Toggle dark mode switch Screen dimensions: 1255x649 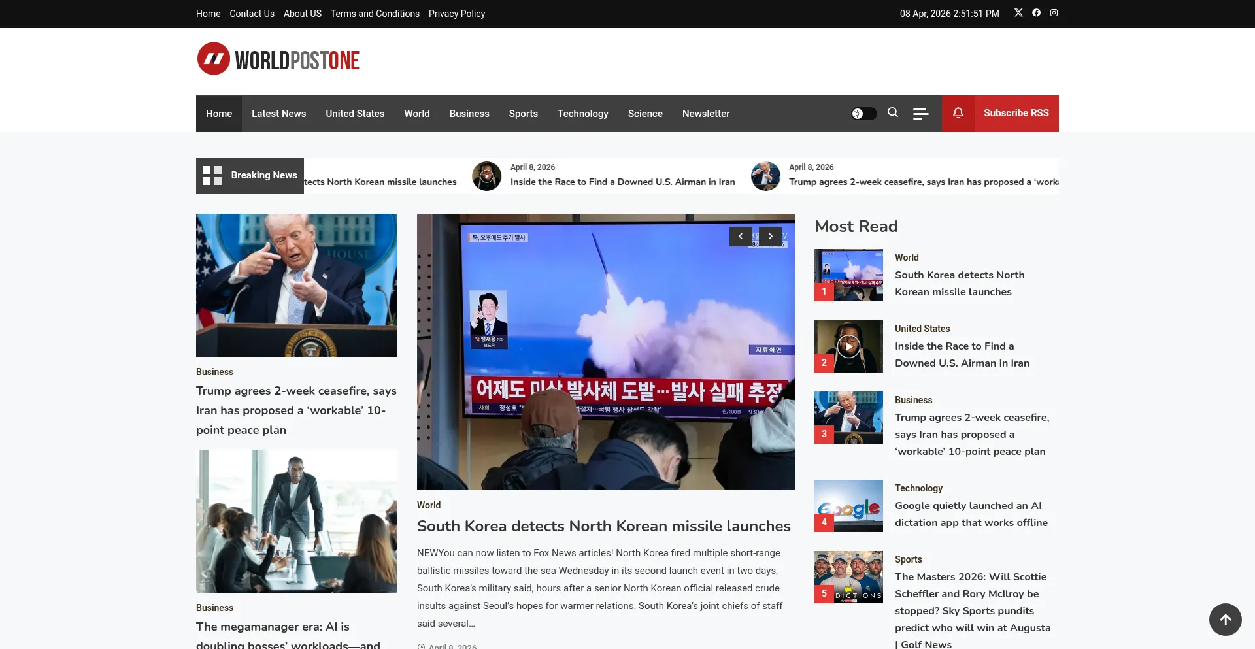click(863, 114)
